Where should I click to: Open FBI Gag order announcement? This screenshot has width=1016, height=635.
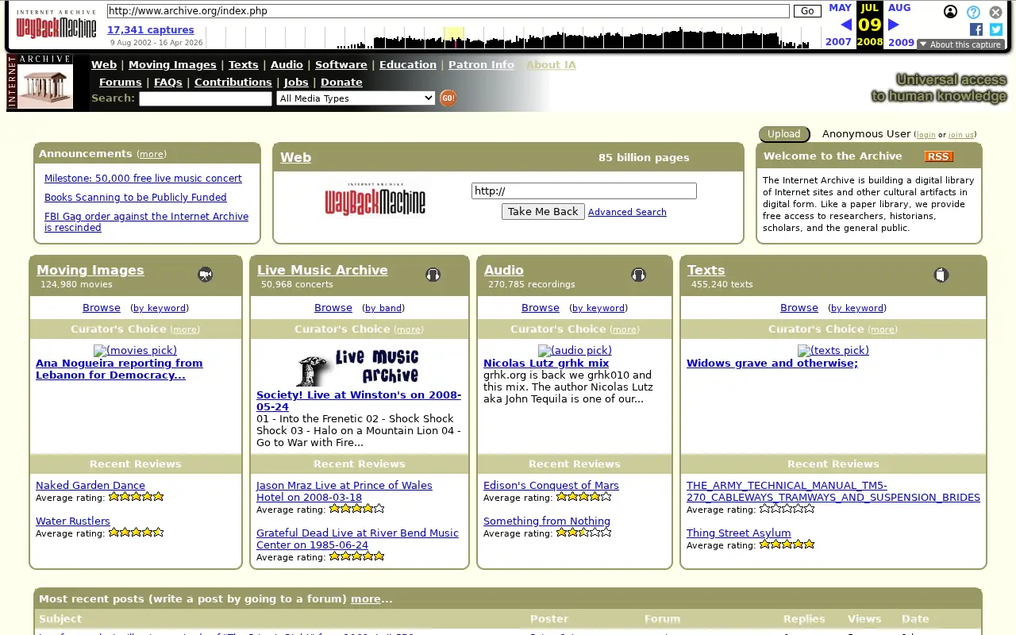(x=146, y=222)
